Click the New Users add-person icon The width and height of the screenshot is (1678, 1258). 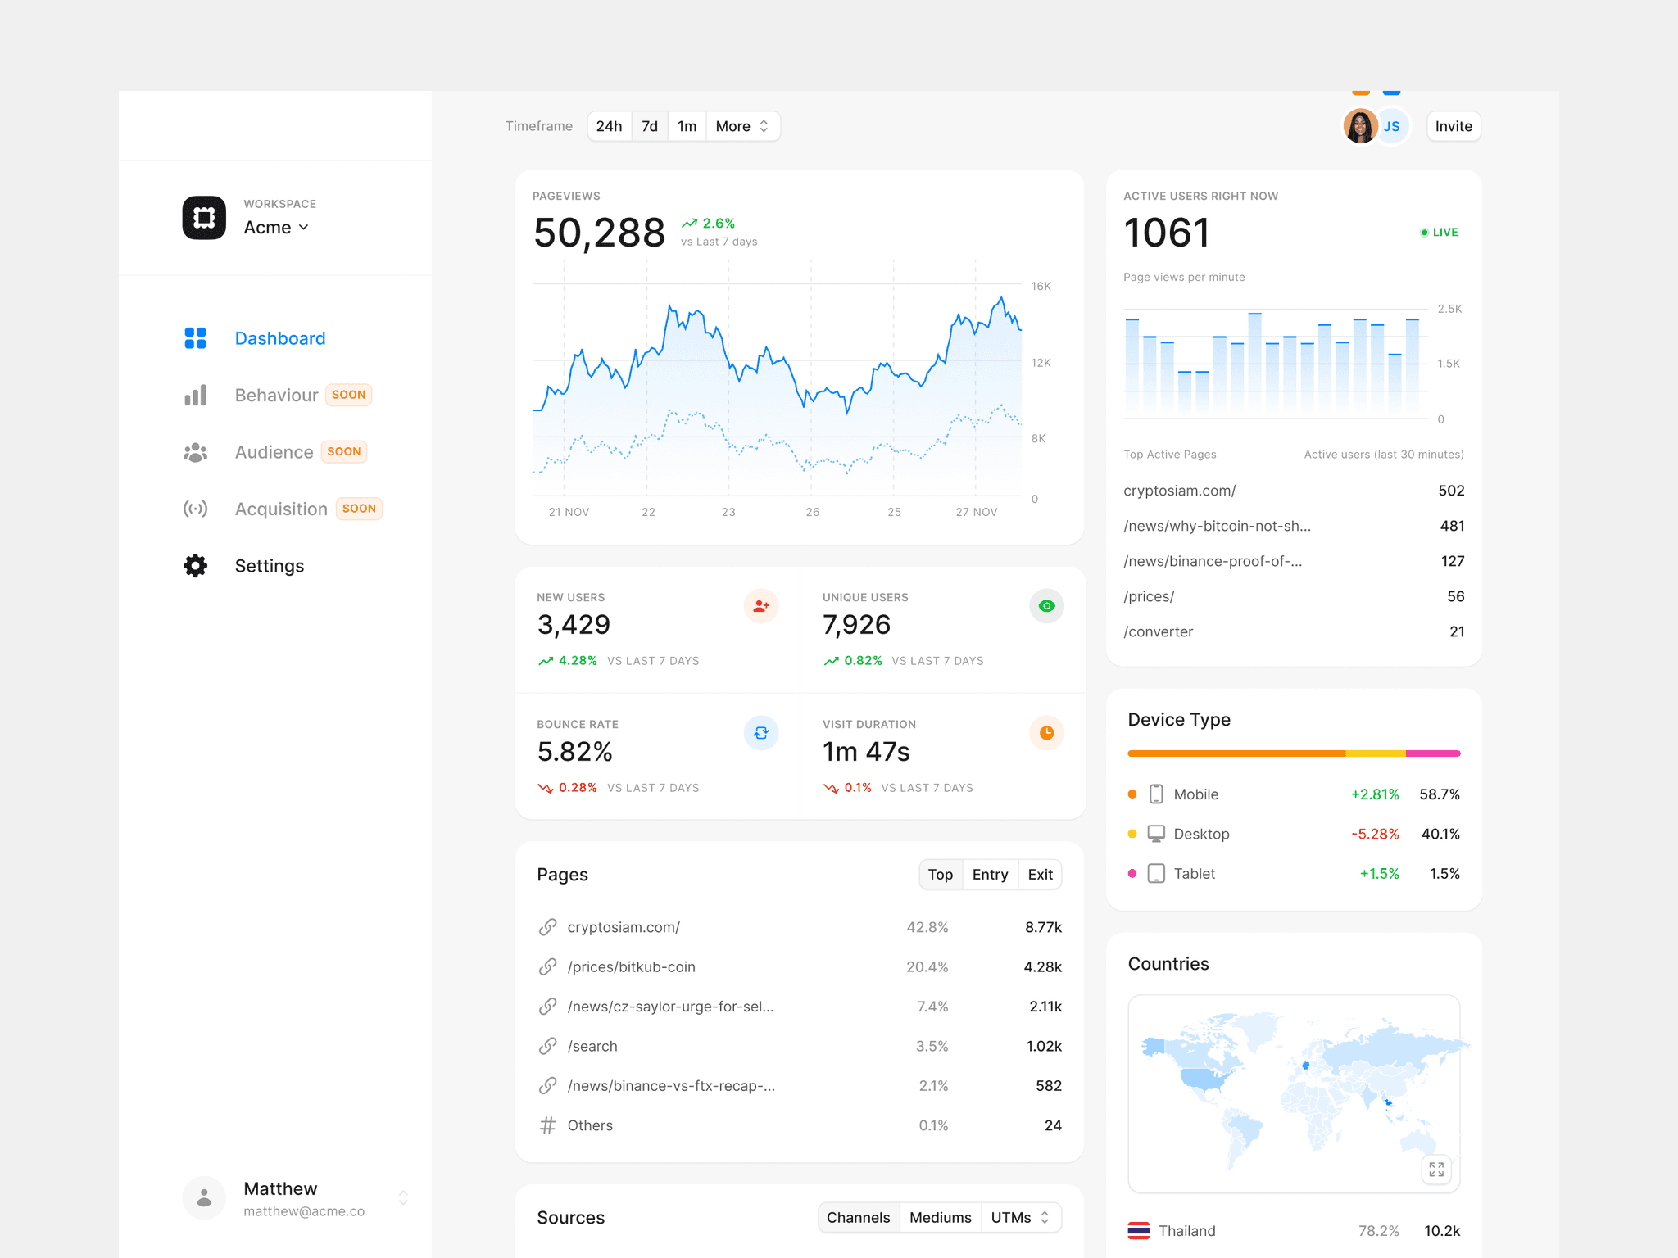(760, 606)
